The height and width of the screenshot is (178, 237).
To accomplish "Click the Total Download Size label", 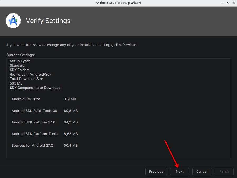I will 27,79.
